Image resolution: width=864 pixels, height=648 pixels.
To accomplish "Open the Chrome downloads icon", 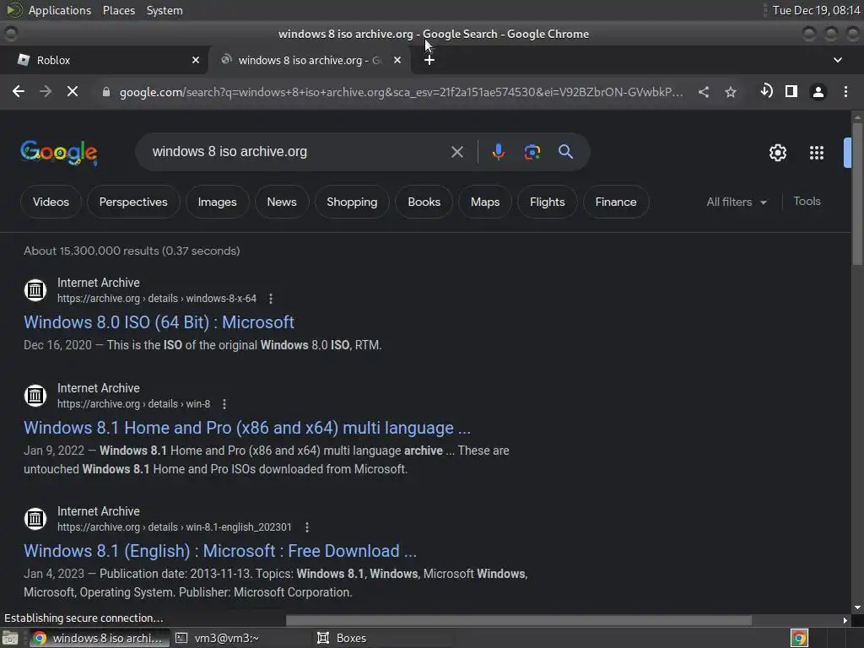I will tap(766, 91).
